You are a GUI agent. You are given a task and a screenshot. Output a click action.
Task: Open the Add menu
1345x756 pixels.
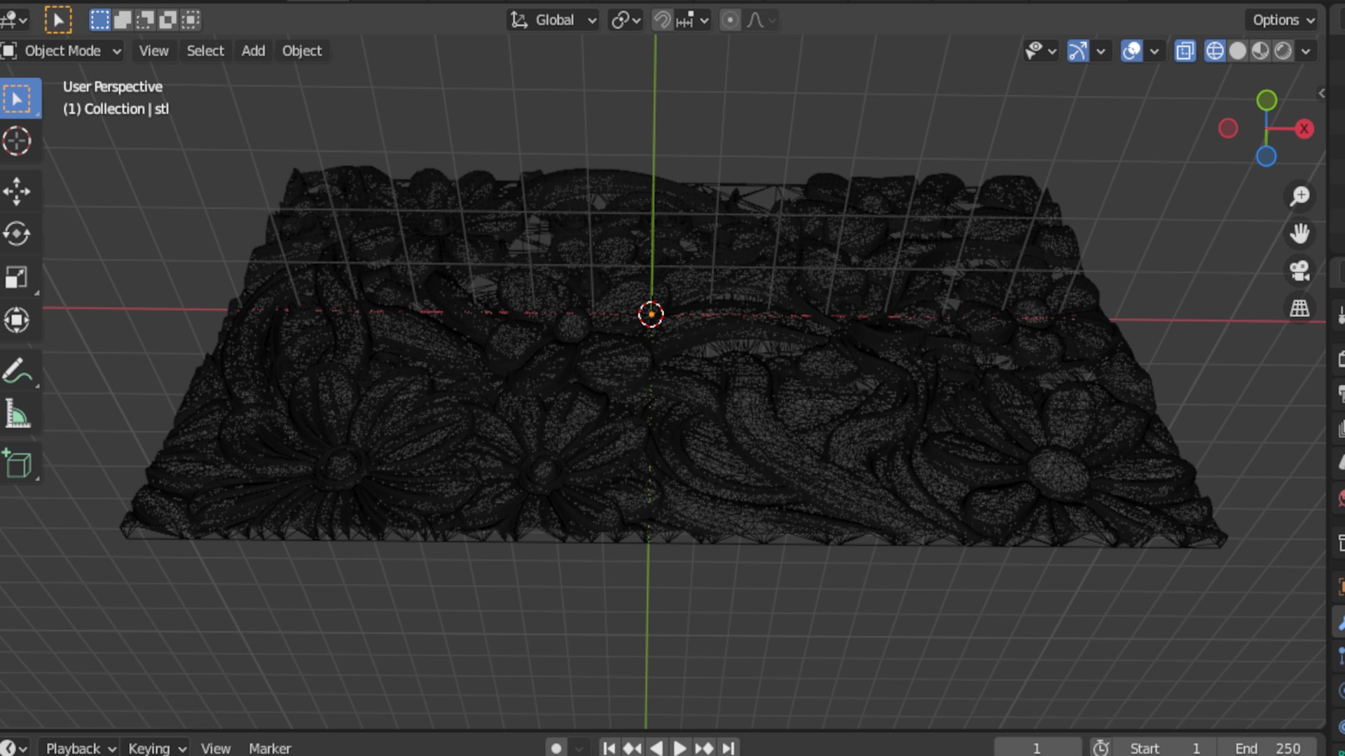tap(253, 51)
